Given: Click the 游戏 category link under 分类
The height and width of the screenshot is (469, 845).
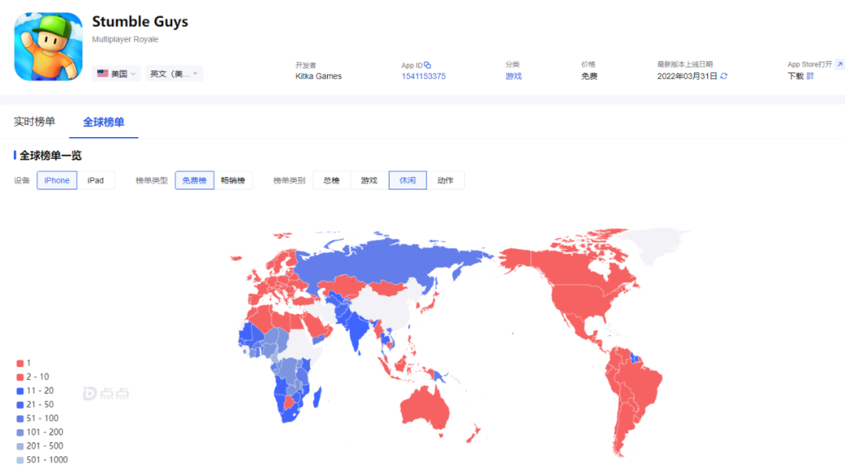Looking at the screenshot, I should [513, 77].
